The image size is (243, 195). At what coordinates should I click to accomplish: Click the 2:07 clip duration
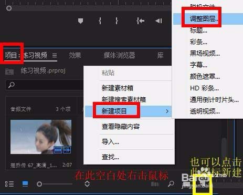pyautogui.click(x=67, y=165)
